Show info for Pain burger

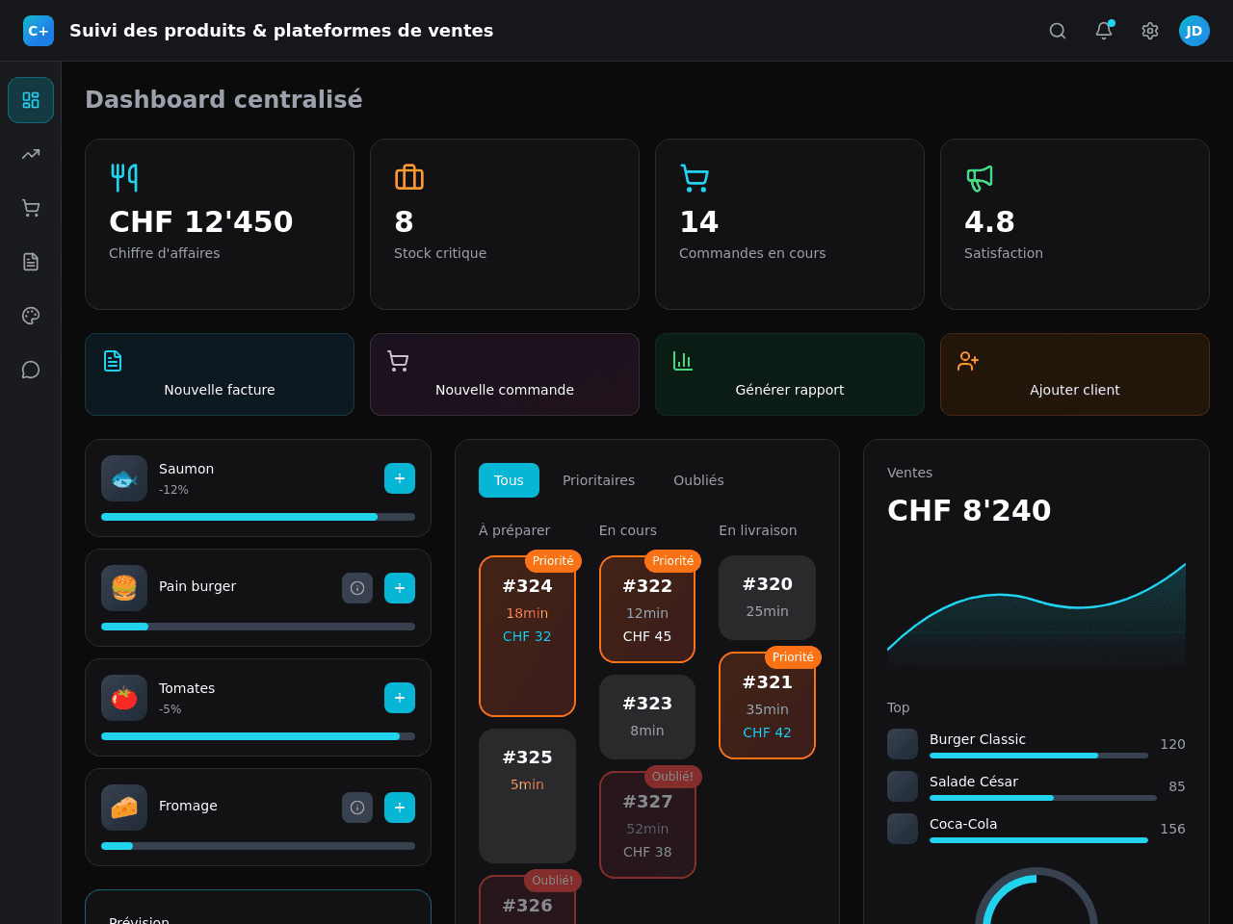point(357,588)
